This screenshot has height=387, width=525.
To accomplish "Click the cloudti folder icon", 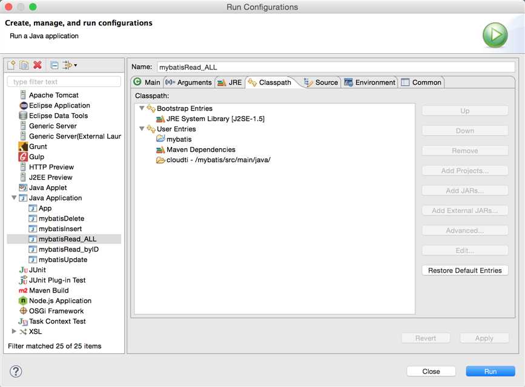I will pyautogui.click(x=160, y=160).
